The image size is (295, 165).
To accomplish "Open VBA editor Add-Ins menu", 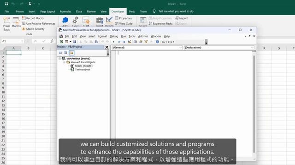I will (x=143, y=36).
